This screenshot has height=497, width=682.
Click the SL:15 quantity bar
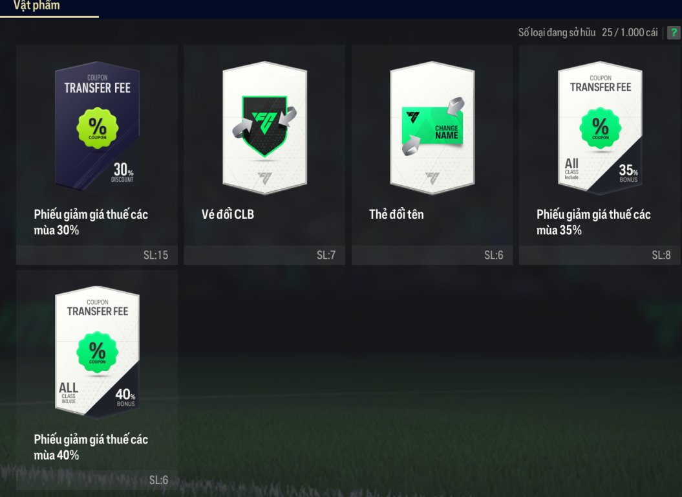pos(97,255)
